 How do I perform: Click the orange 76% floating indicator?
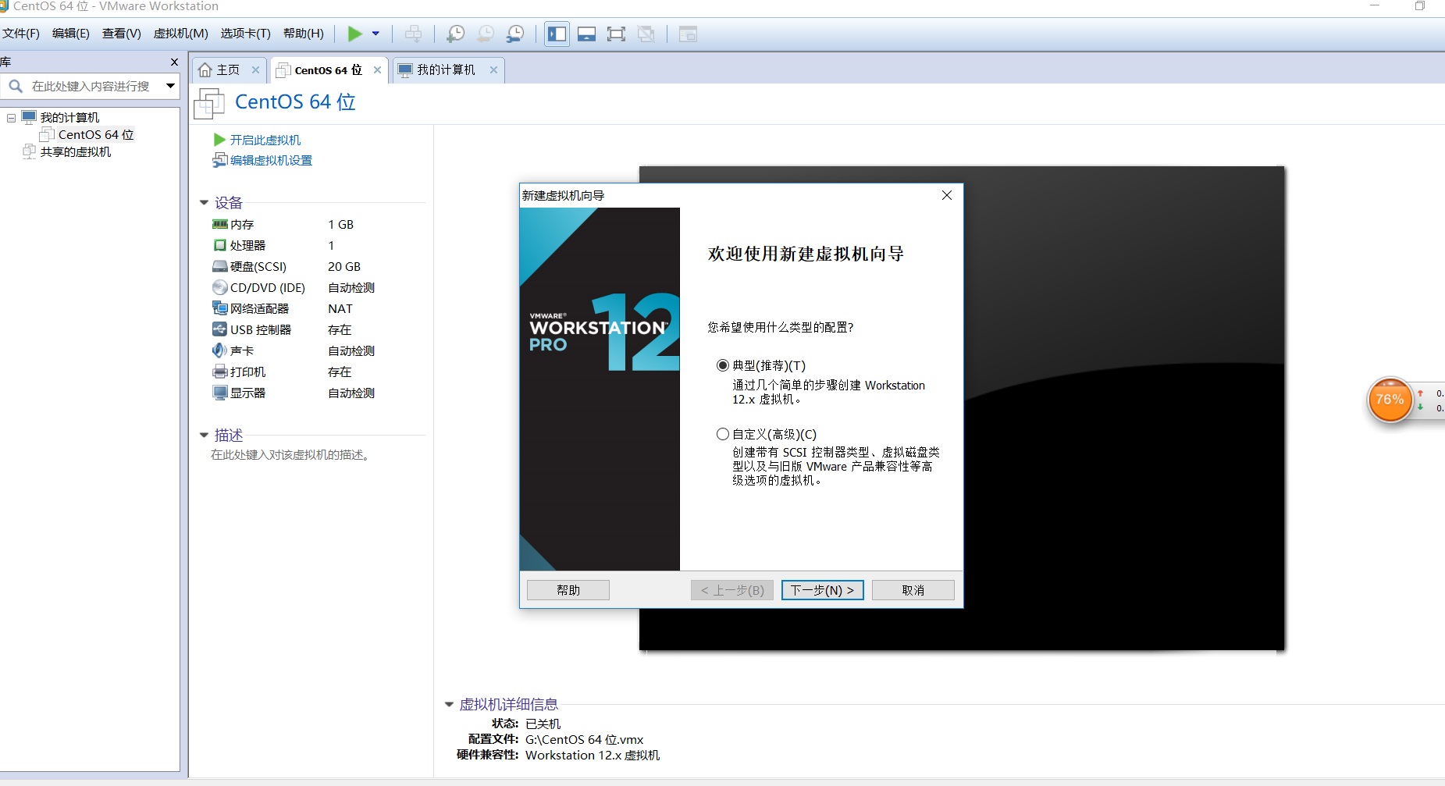pos(1390,400)
